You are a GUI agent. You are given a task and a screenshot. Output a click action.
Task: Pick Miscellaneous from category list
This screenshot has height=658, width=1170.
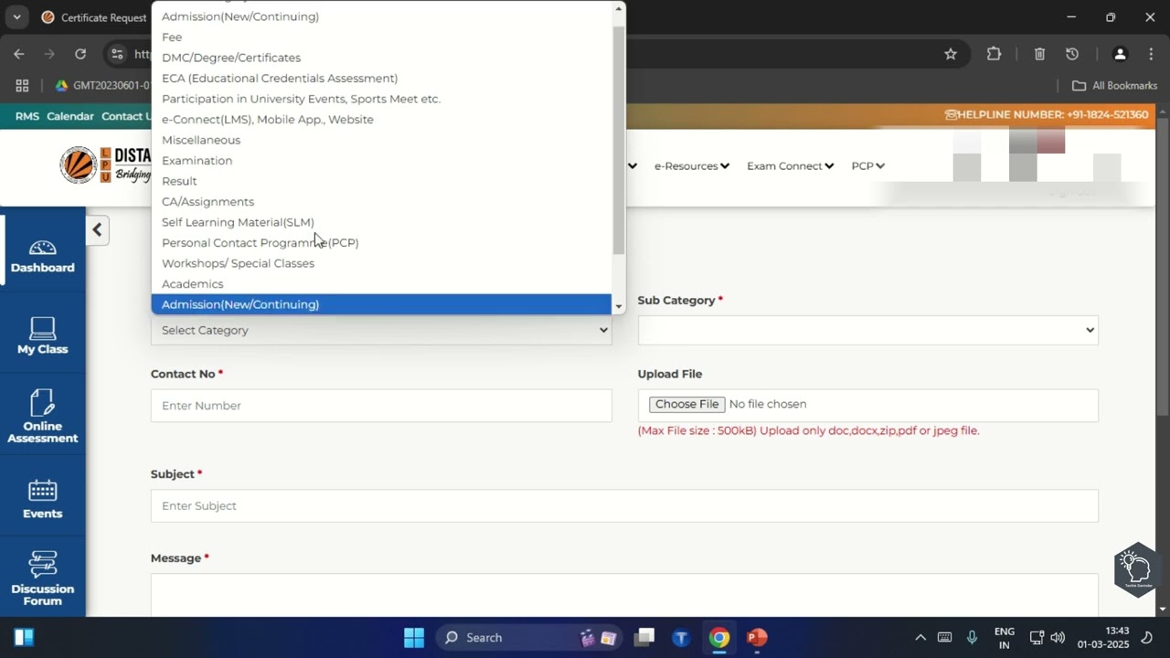click(x=381, y=140)
